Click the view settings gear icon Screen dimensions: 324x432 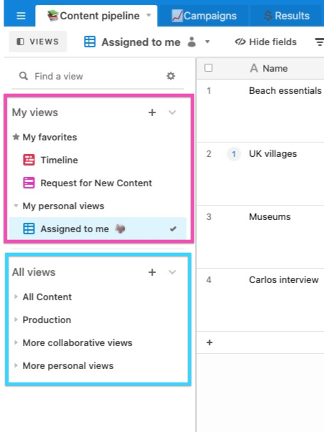coord(171,76)
